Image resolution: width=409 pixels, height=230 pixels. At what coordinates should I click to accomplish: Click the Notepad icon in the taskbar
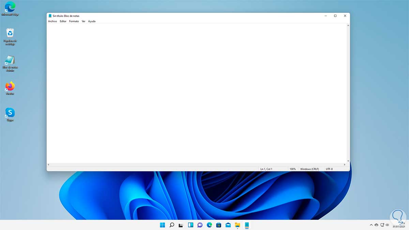click(246, 225)
